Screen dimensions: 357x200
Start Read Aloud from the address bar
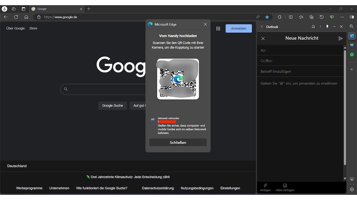[258, 17]
